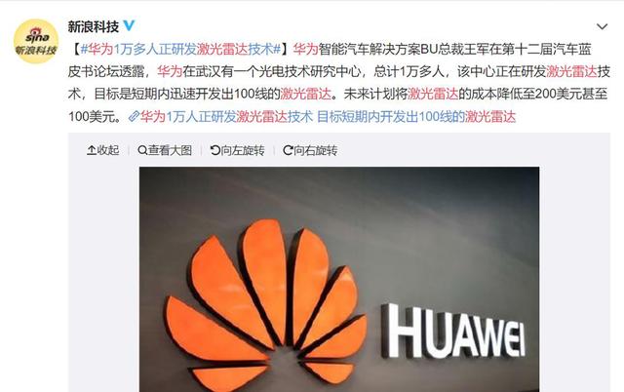Open article link 华为1万人正研发激光雷达技术

click(x=226, y=117)
